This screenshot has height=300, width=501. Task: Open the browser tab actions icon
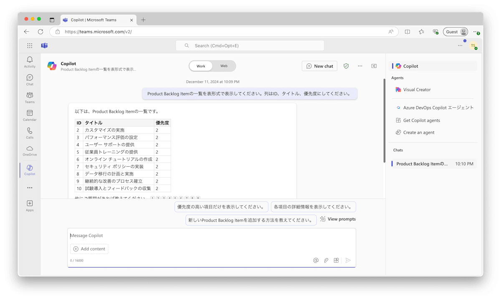[52, 20]
